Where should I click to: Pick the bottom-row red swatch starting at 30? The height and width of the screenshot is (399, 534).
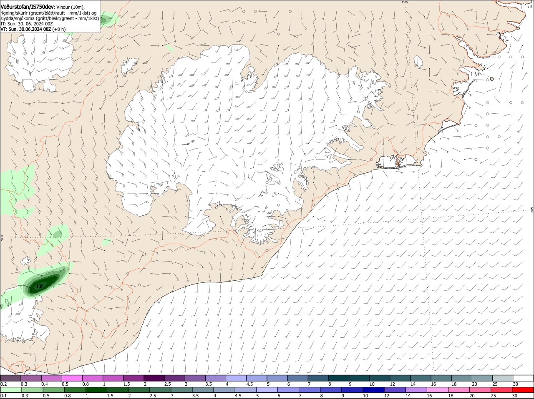coord(523,390)
